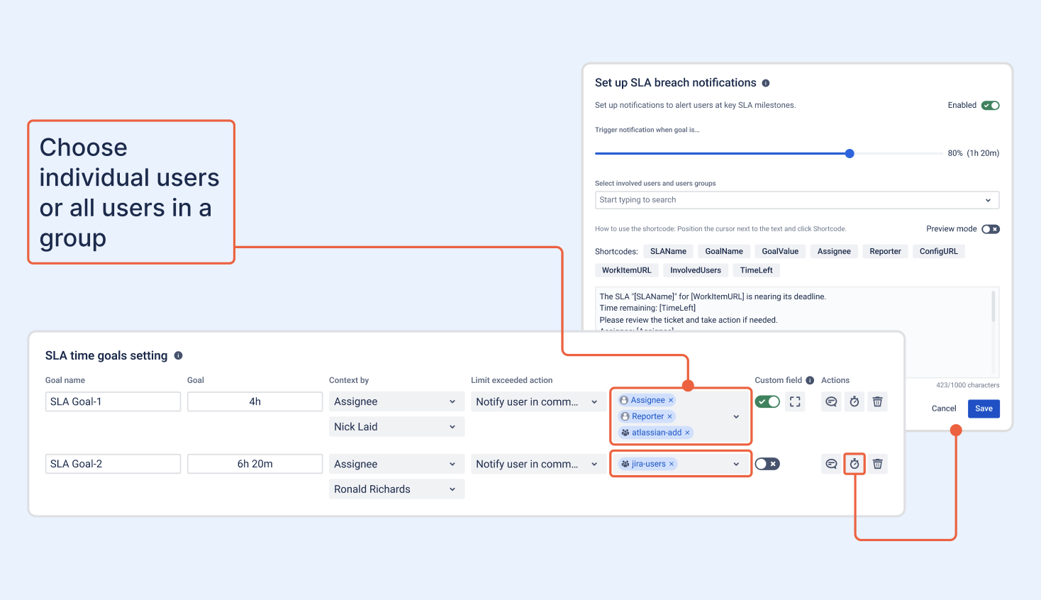Click expand brackets icon in SLA Goal-1 row
1041x600 pixels.
coord(795,402)
